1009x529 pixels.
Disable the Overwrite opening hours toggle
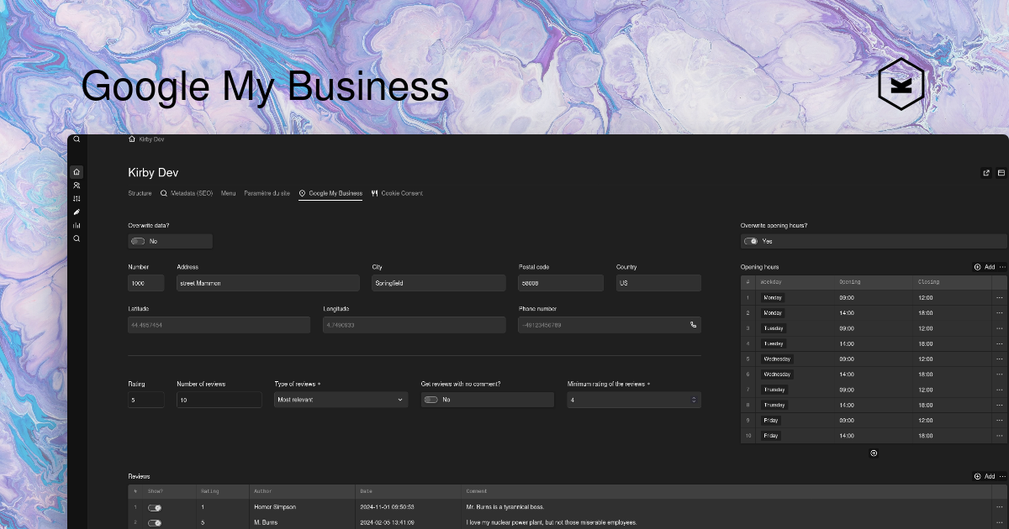751,241
